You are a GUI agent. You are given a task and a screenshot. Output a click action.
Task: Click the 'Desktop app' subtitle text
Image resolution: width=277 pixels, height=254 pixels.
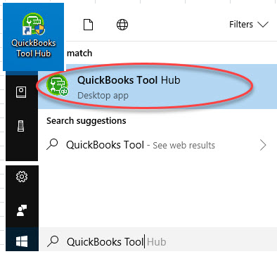tap(103, 96)
